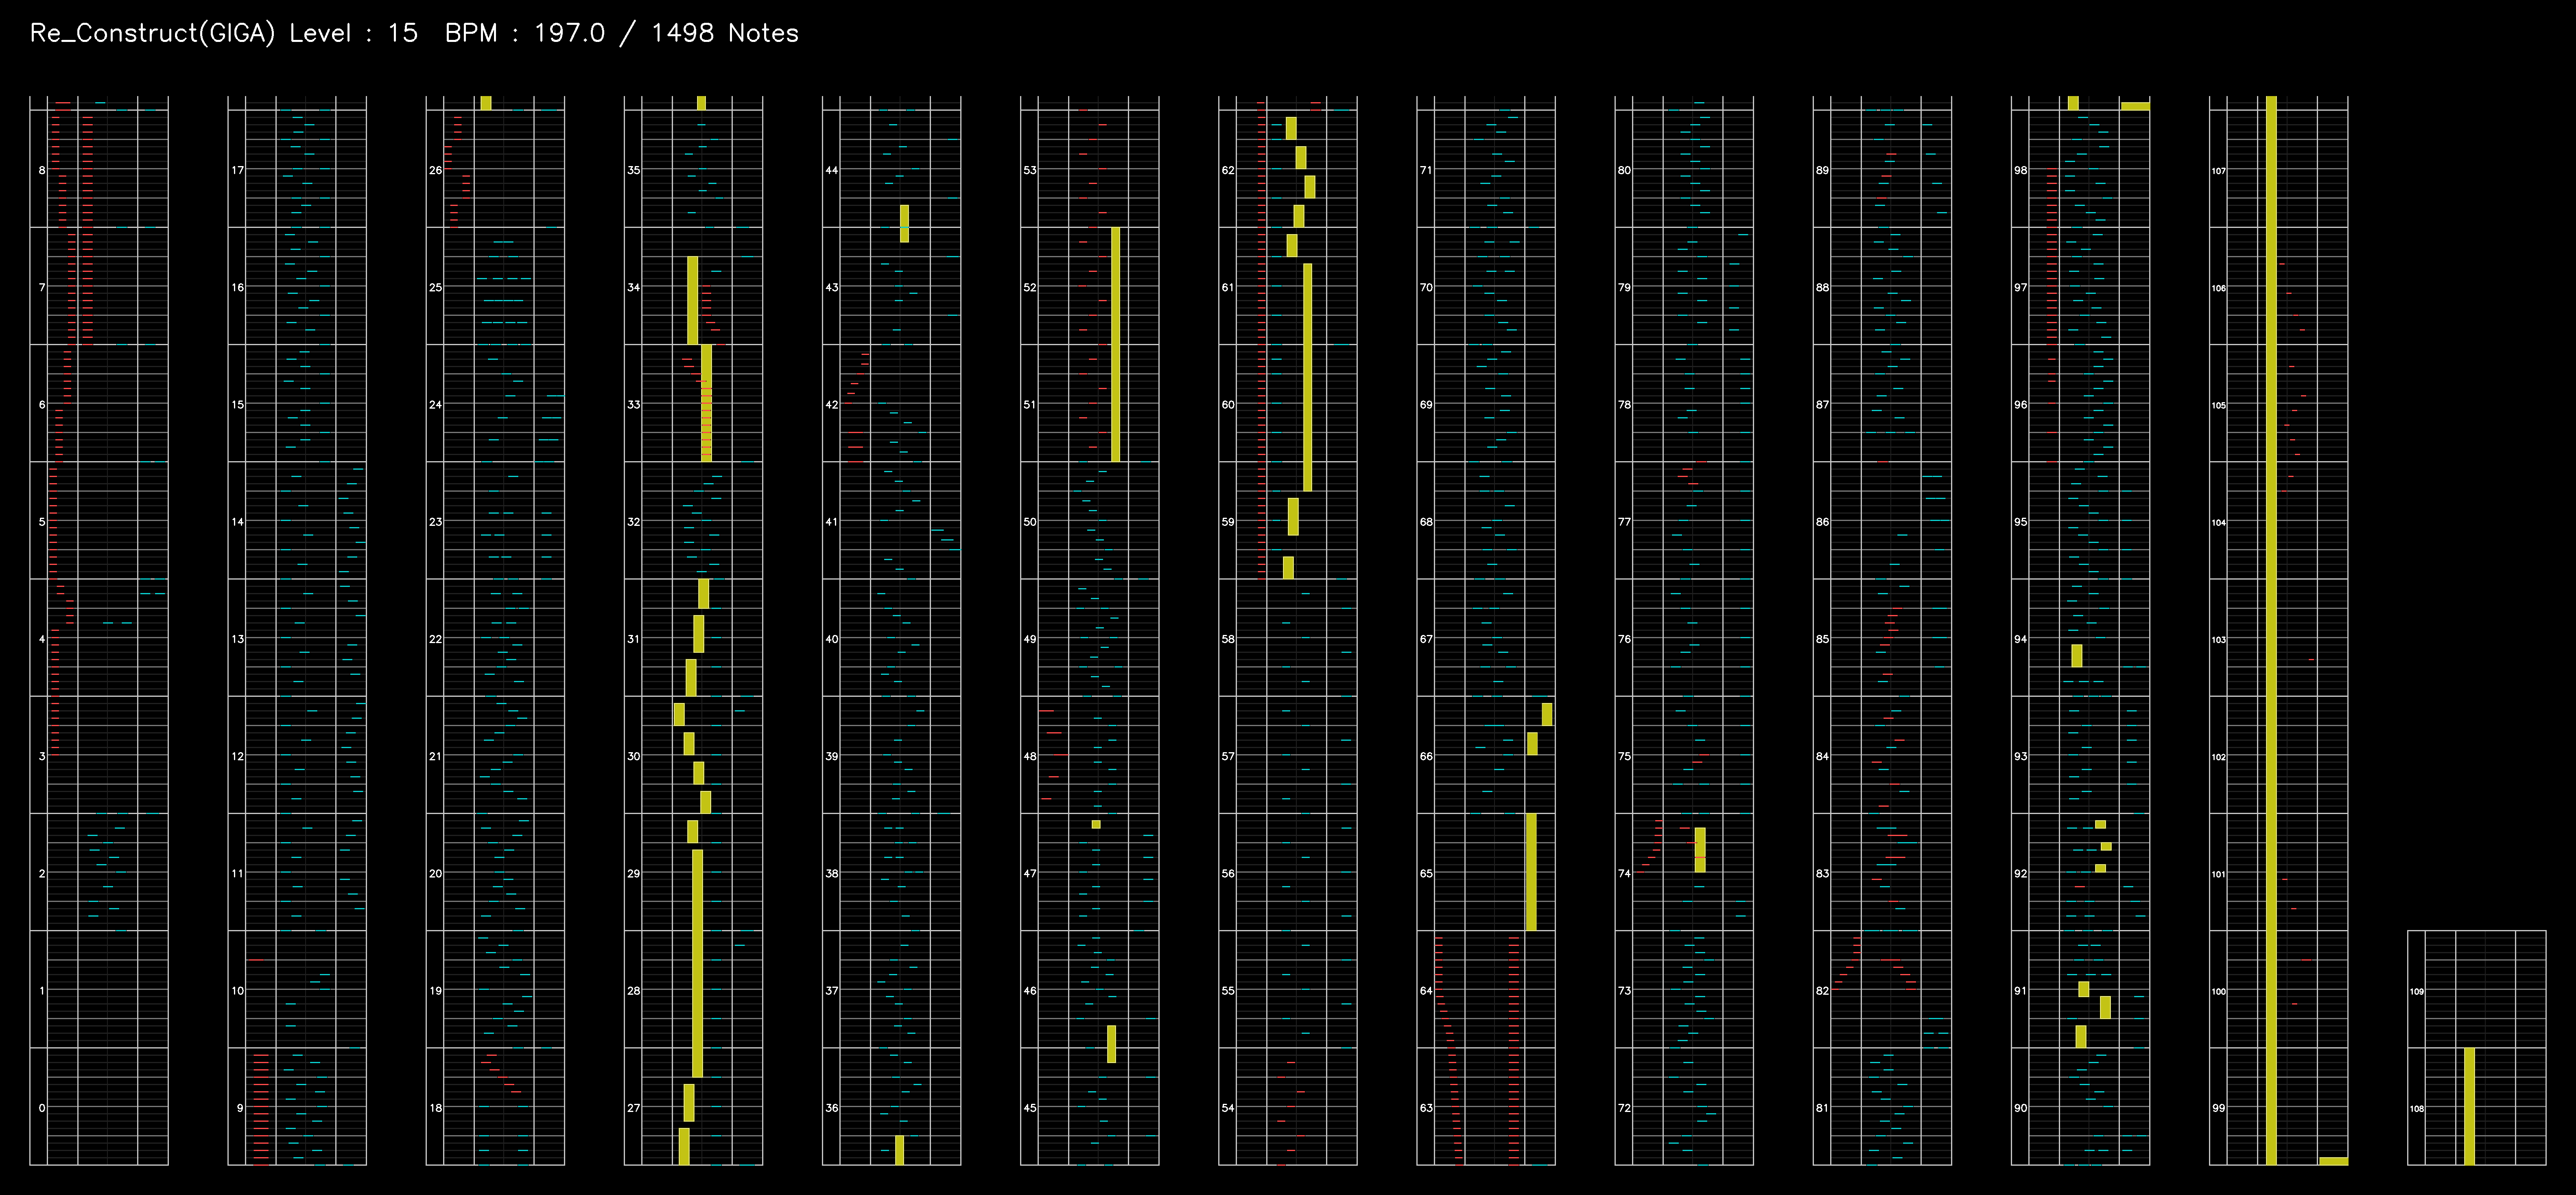
Task: Select measure number 62 label
Action: 1228,170
